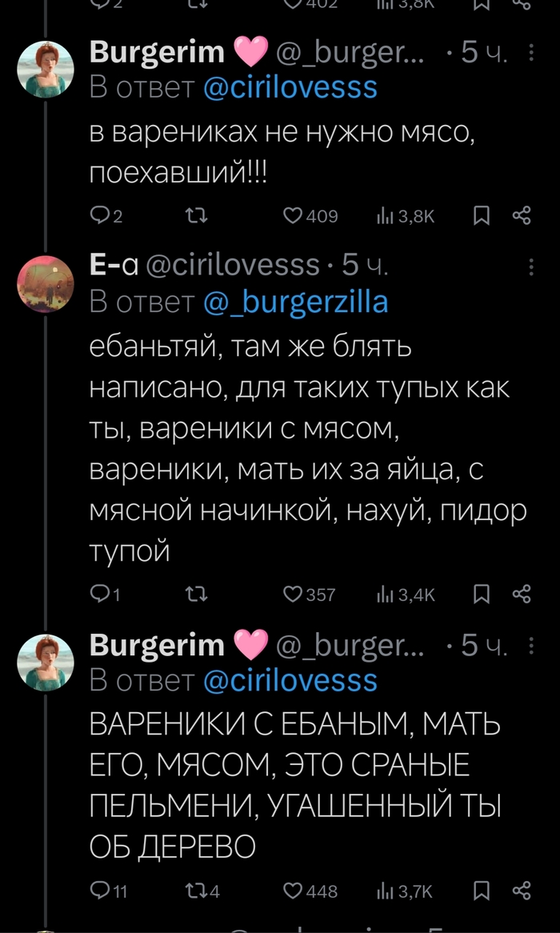Retweet the E-a user's reply
This screenshot has height=933, width=560.
[194, 594]
